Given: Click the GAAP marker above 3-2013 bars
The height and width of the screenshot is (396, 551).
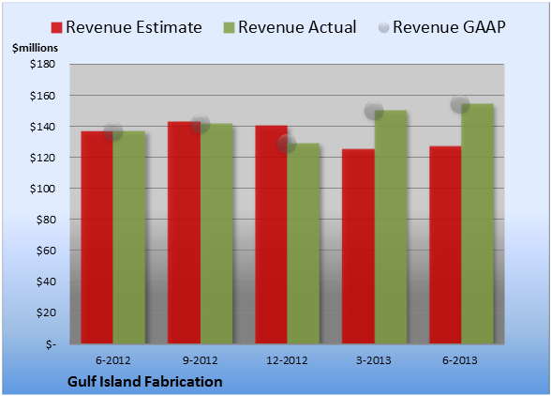Looking at the screenshot, I should click(x=374, y=111).
